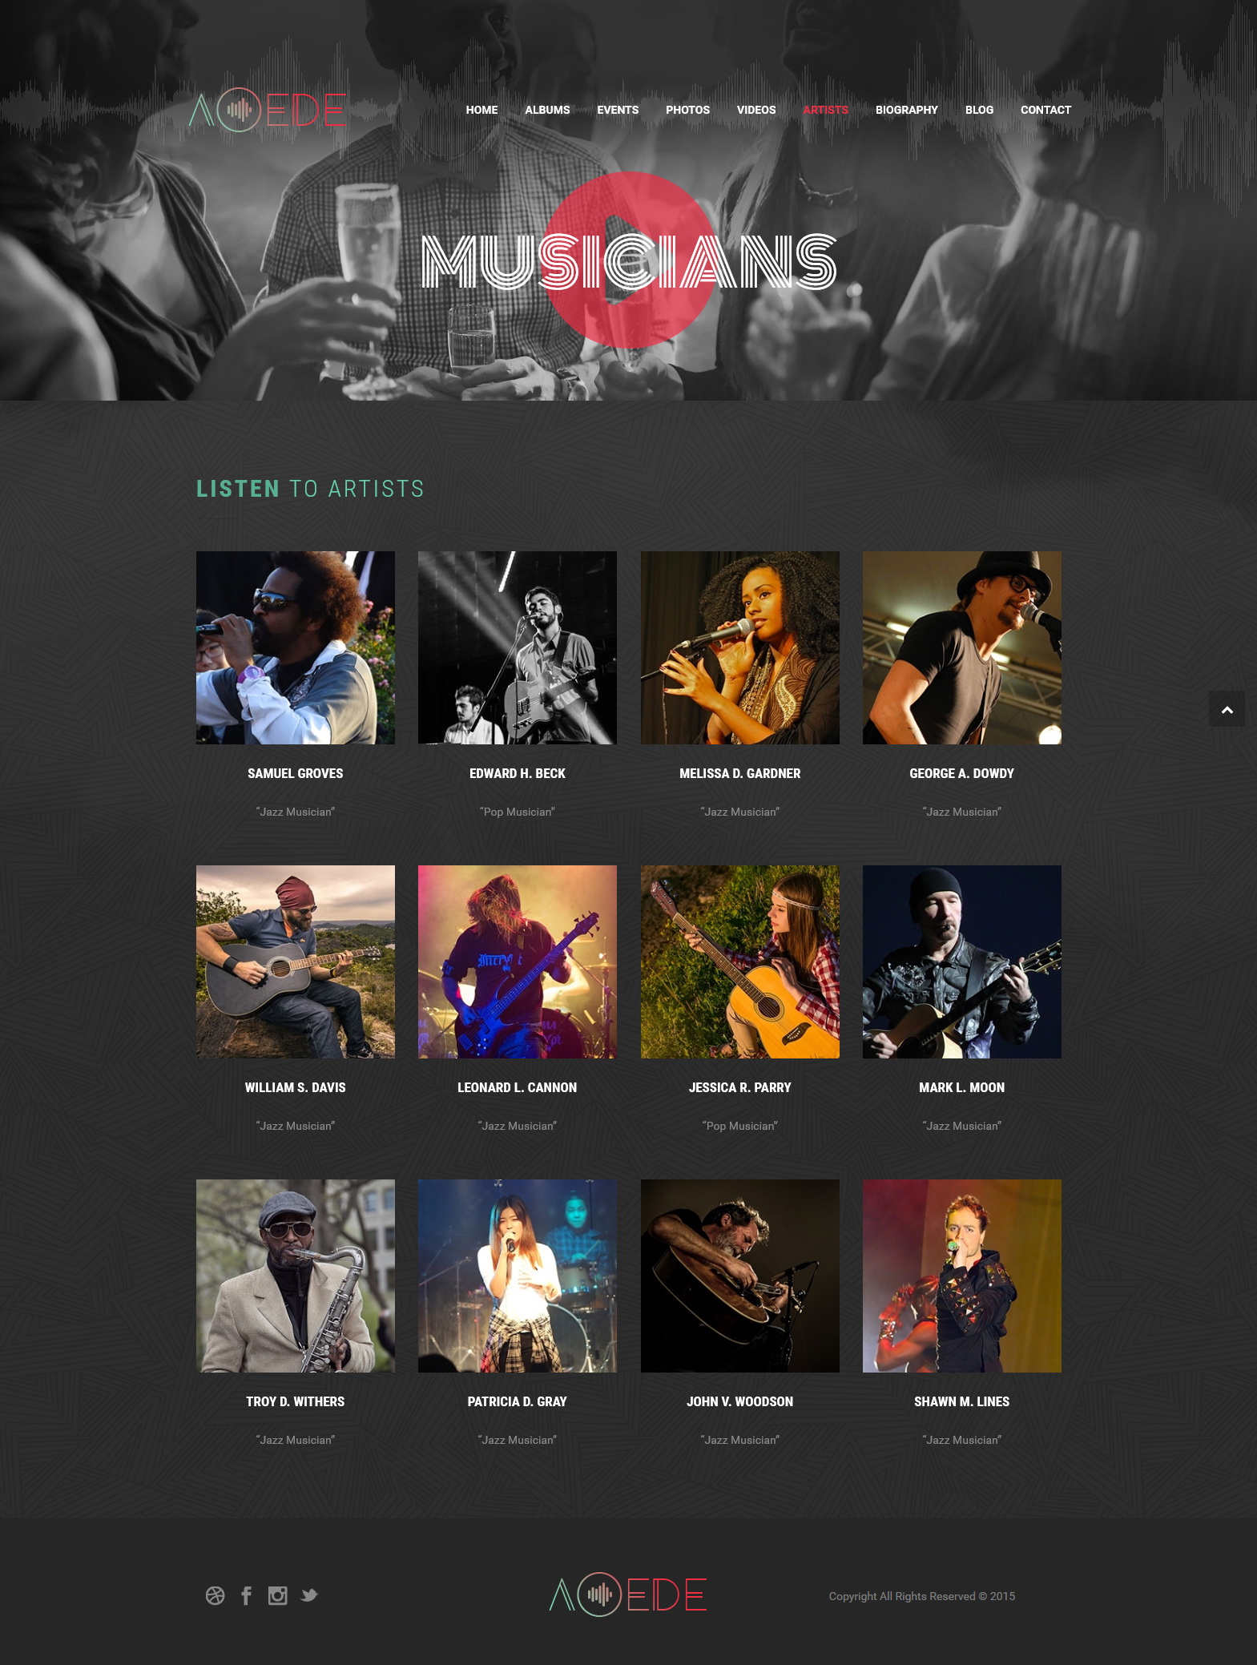Screen dimensions: 1257x1665
Task: Click Troy D. Withers saxophone photo
Action: click(295, 1276)
